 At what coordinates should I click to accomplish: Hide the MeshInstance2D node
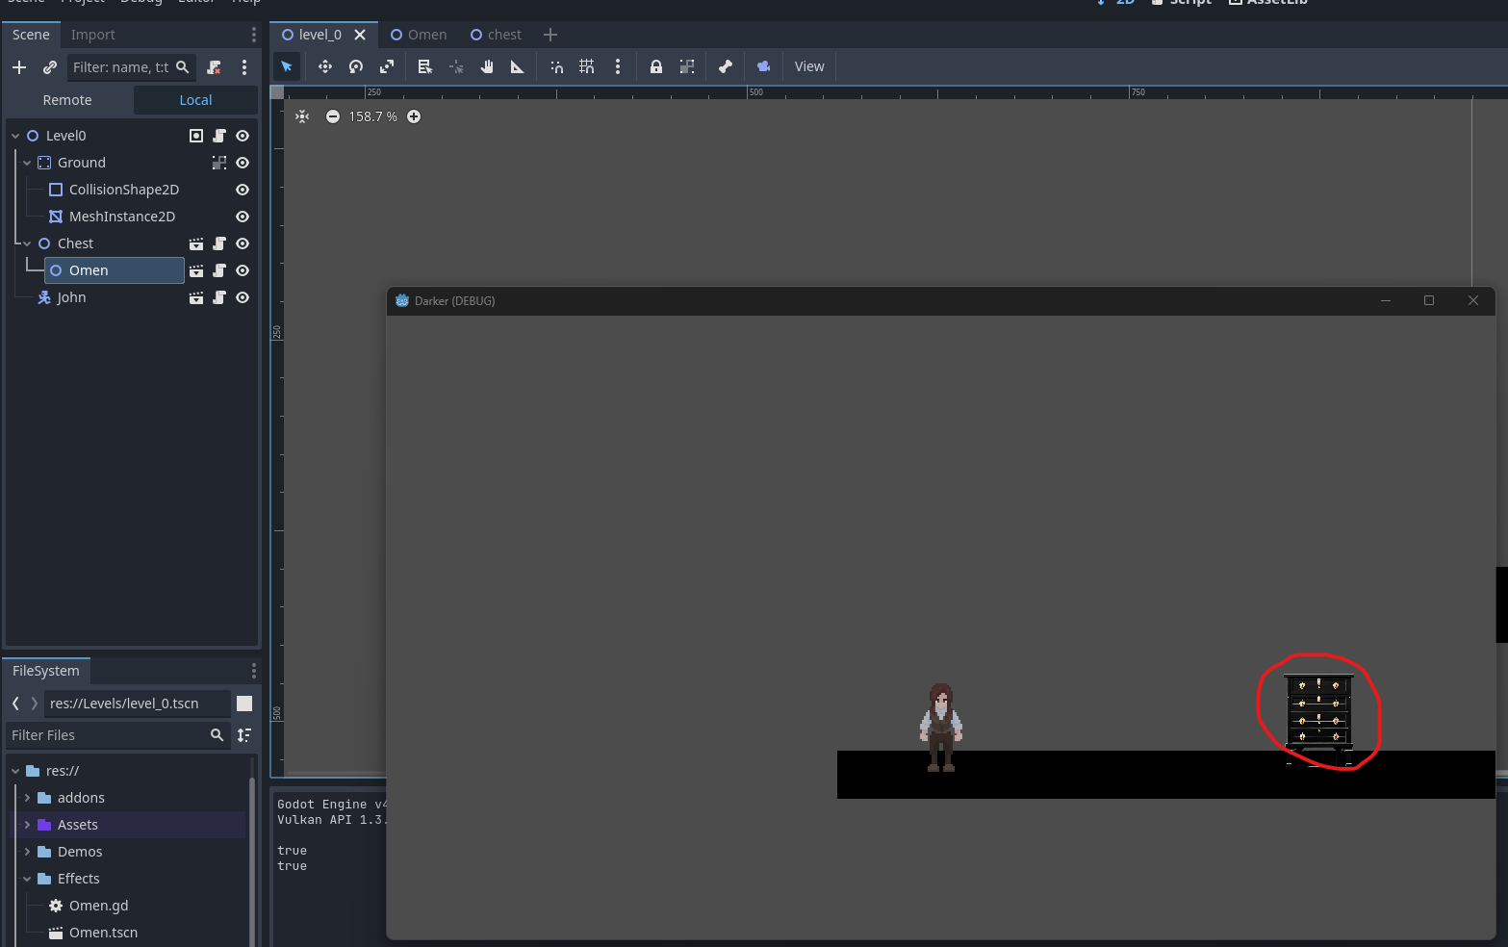(242, 217)
